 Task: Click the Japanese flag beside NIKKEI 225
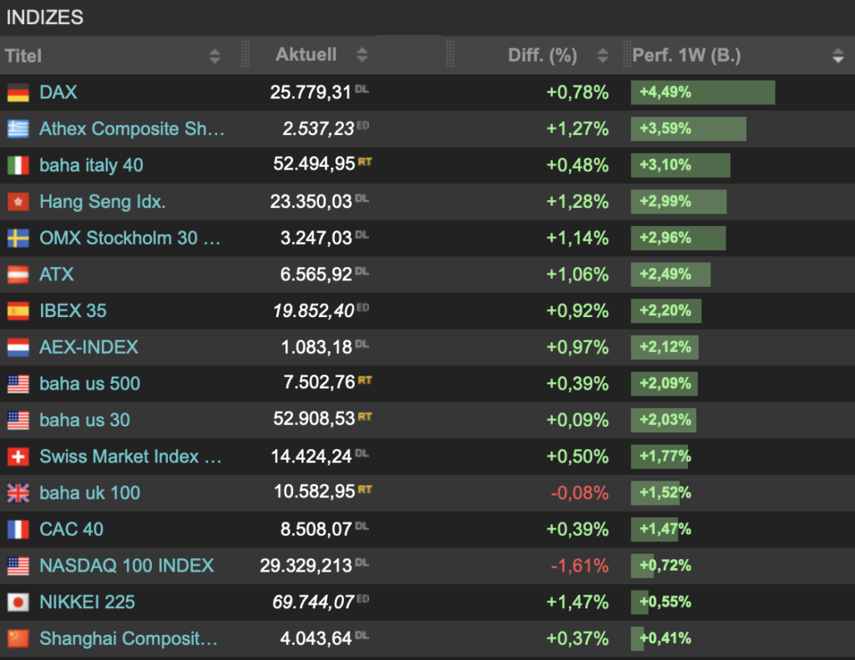click(x=18, y=602)
